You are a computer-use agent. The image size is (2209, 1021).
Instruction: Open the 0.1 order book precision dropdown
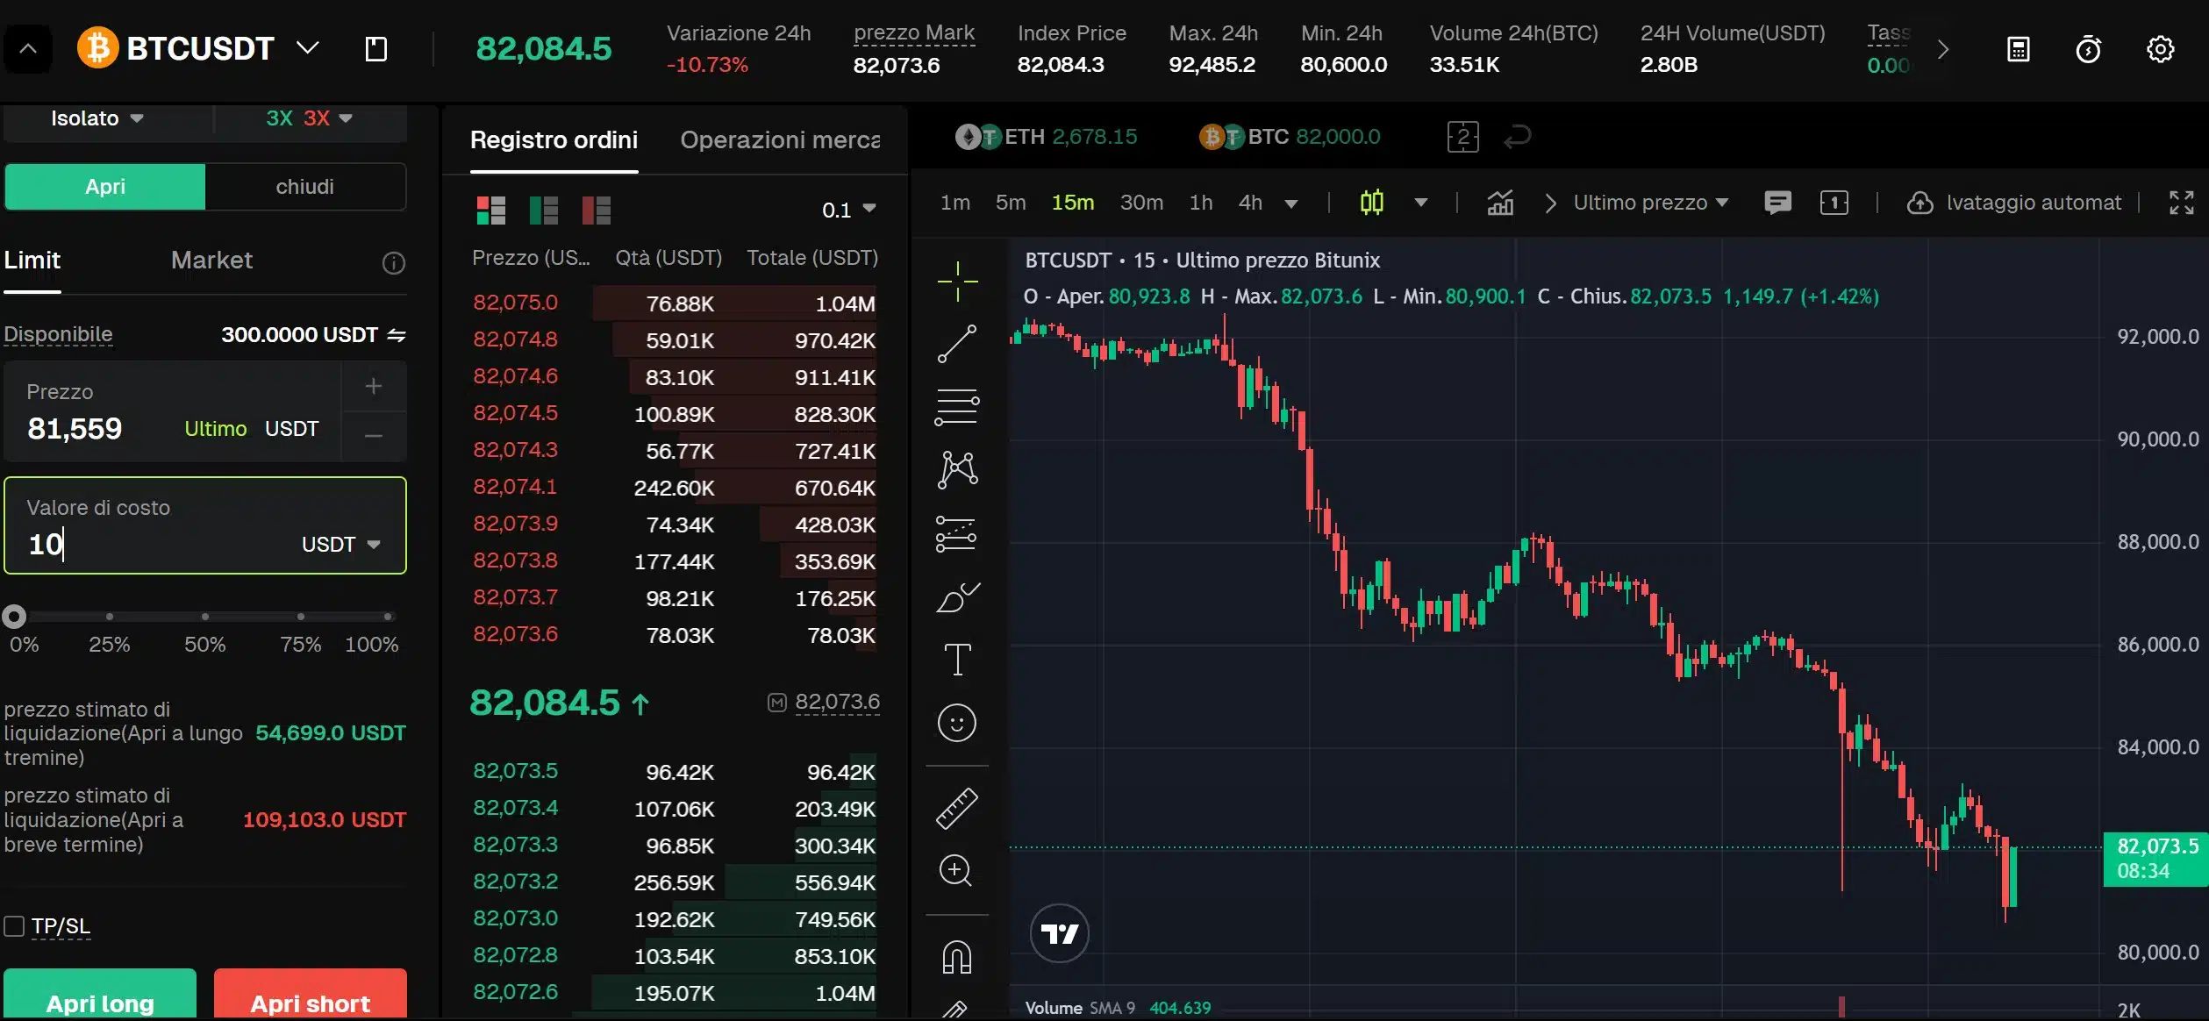[847, 209]
